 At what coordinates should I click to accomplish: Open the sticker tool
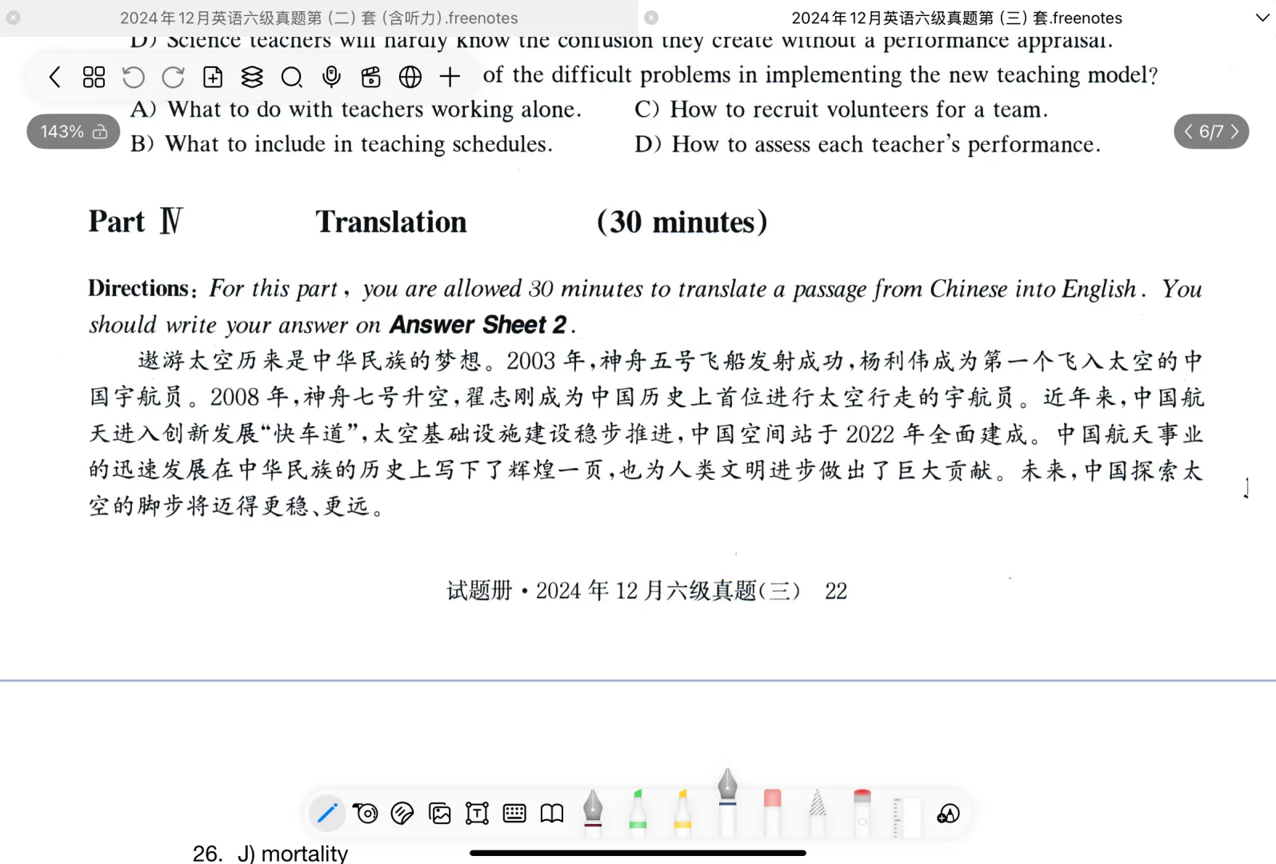point(402,814)
